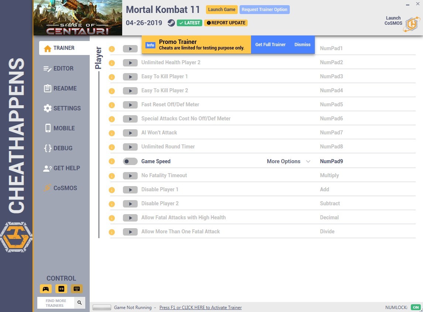Select the keyboard control icon
The image size is (423, 312).
pos(77,289)
